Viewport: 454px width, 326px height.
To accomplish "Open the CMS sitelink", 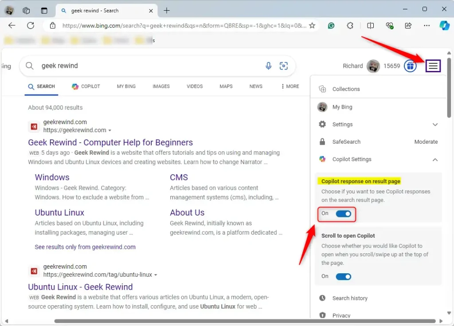I will (179, 177).
